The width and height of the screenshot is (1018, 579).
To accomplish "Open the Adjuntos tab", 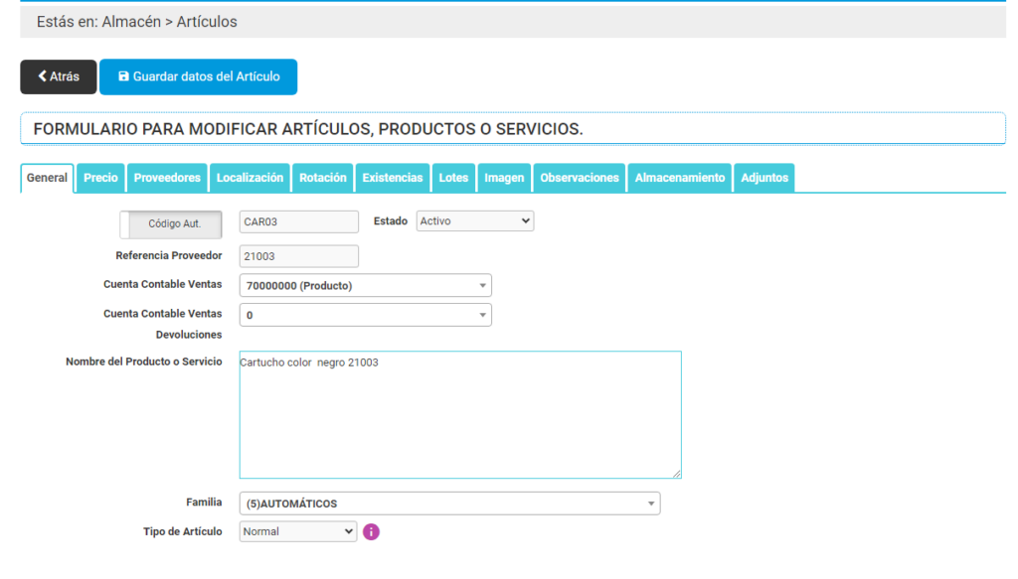I will (764, 178).
